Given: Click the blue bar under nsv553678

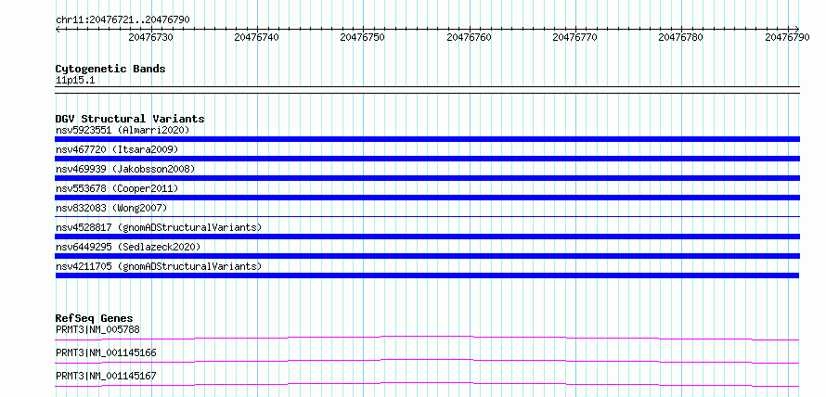Looking at the screenshot, I should (427, 198).
